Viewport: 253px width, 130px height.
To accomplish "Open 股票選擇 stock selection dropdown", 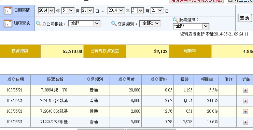I will (x=191, y=26).
